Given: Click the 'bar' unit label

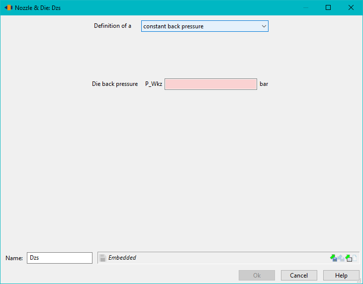Looking at the screenshot, I should 264,84.
